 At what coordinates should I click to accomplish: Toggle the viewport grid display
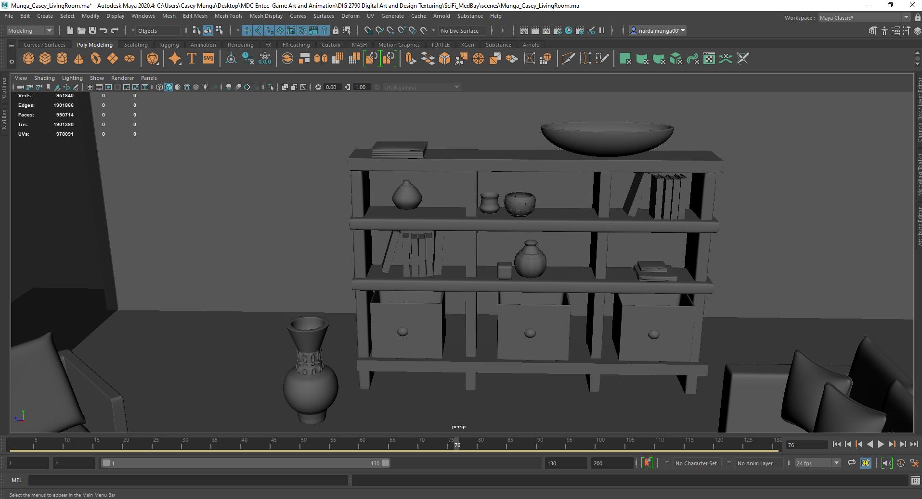(90, 87)
